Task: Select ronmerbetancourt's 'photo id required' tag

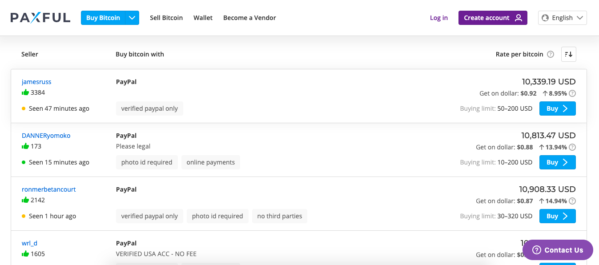Action: point(217,216)
